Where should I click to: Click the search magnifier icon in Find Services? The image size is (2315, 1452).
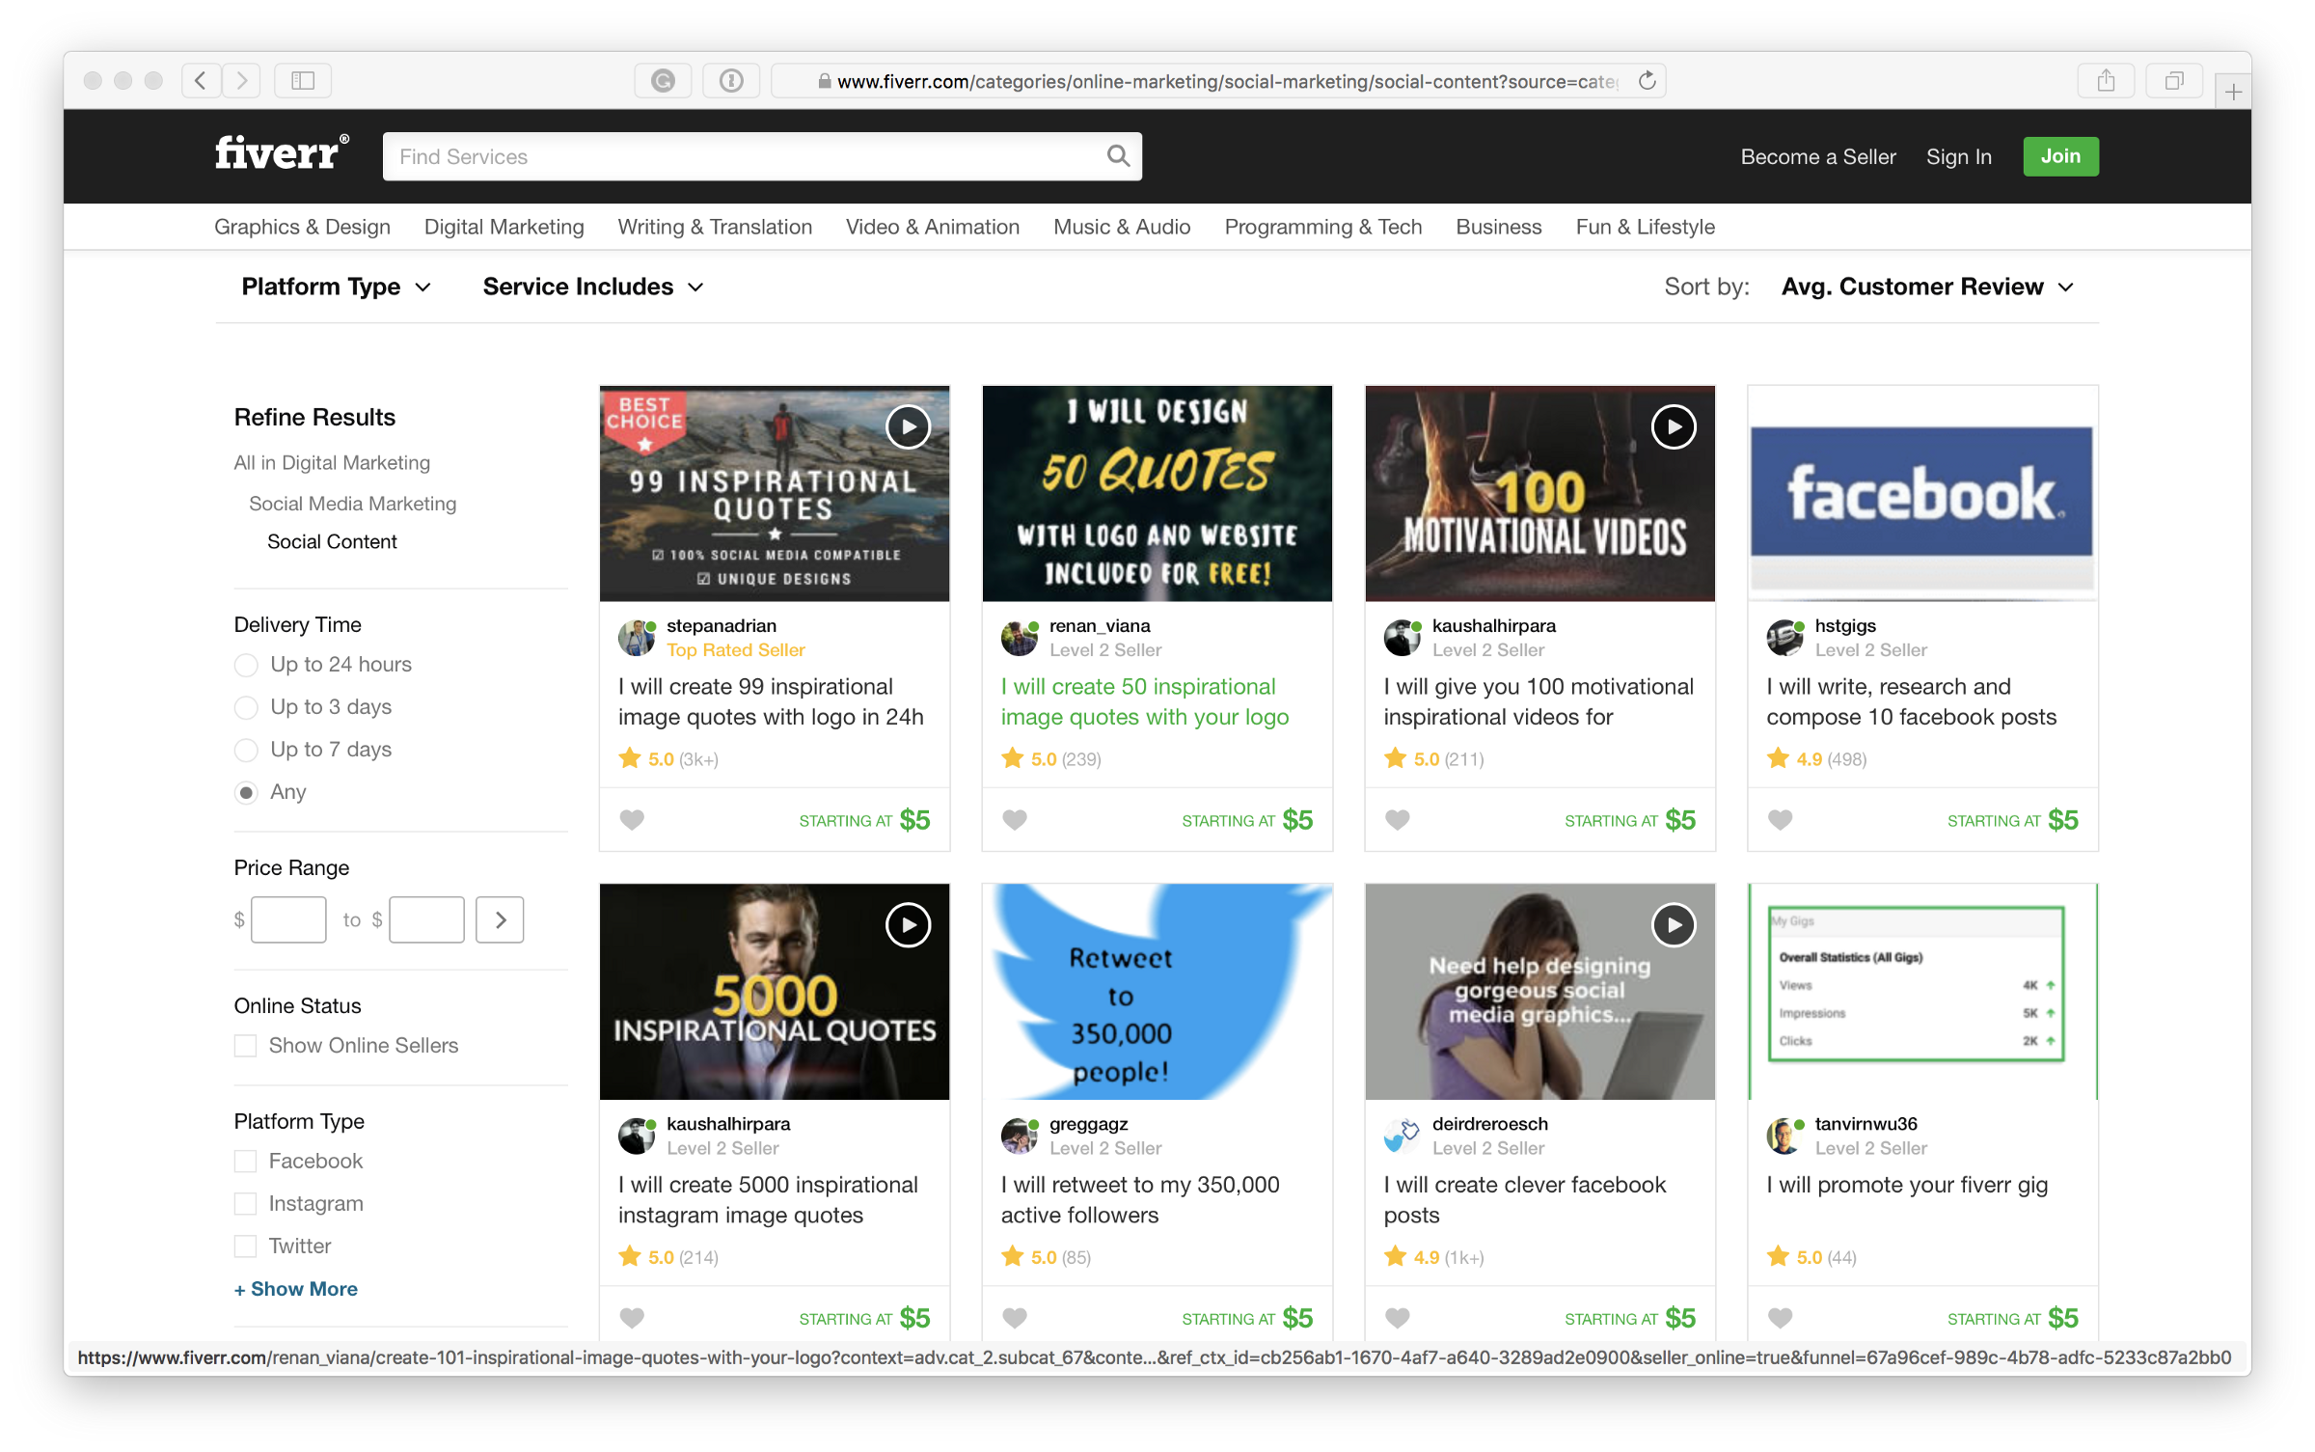point(1117,156)
